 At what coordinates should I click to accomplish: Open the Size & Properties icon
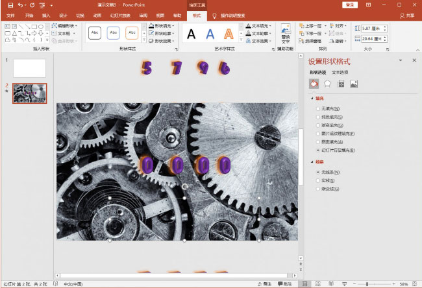341,84
